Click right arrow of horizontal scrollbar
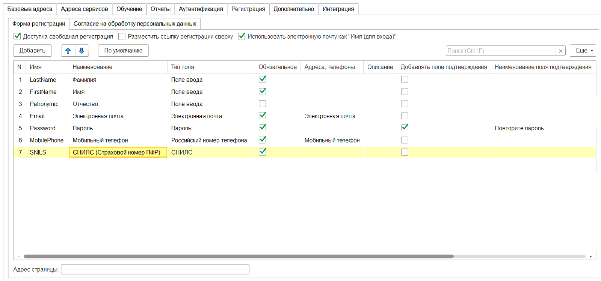601x281 pixels. 590,257
